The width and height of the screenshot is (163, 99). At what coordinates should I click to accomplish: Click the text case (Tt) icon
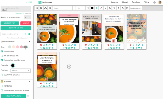click(110, 8)
